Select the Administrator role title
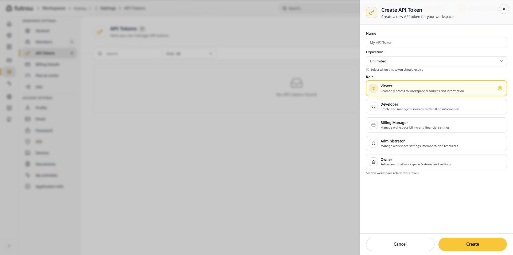This screenshot has width=513, height=255. coord(392,141)
